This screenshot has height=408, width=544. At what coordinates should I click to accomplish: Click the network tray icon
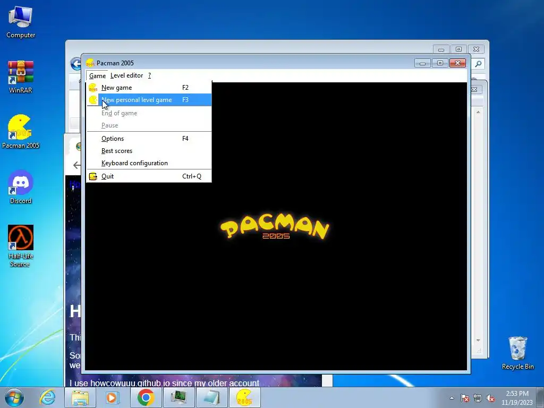pos(478,398)
